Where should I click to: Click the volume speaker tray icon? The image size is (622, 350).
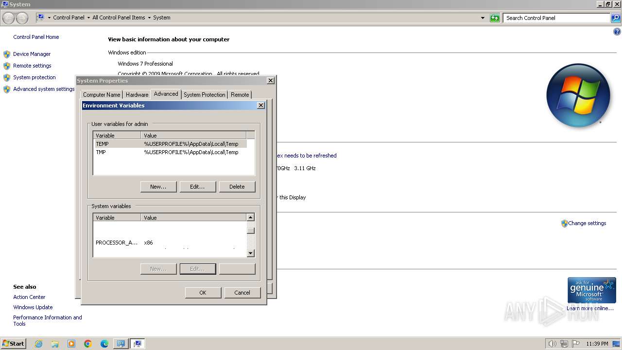(x=552, y=344)
